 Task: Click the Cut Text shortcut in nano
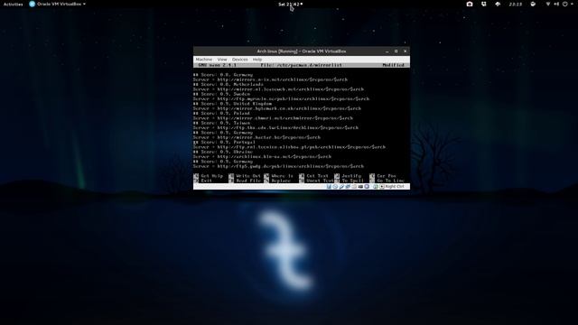[313, 176]
